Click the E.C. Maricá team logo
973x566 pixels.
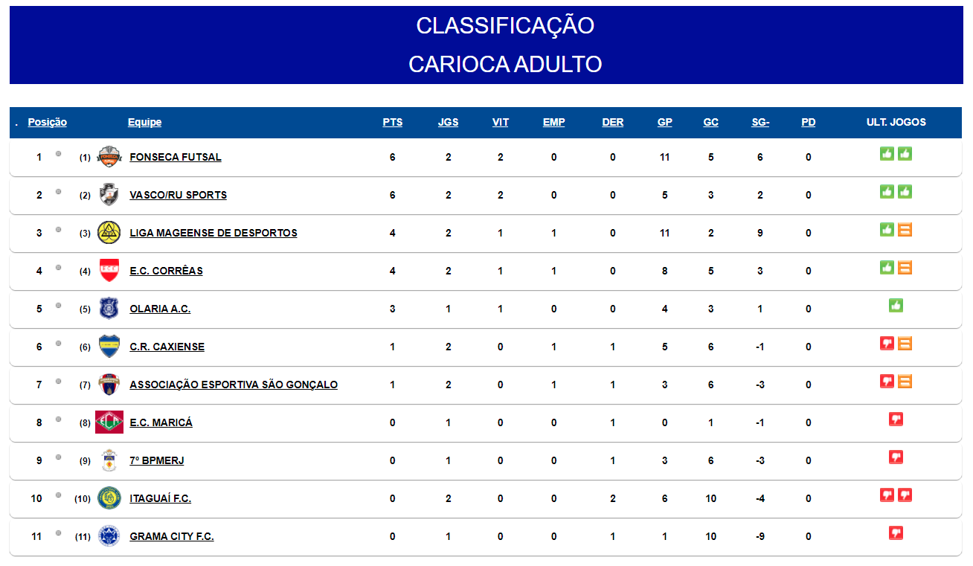109,422
